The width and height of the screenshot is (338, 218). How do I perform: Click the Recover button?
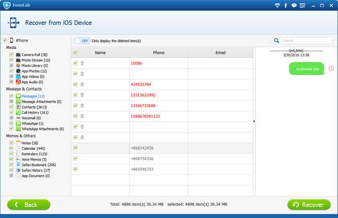[309, 204]
